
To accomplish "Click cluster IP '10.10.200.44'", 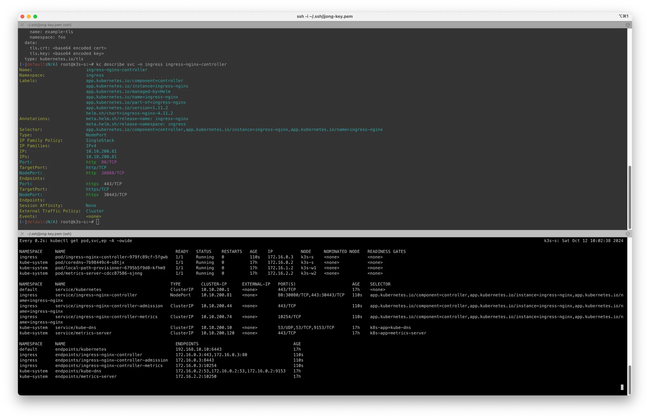I will 216,306.
